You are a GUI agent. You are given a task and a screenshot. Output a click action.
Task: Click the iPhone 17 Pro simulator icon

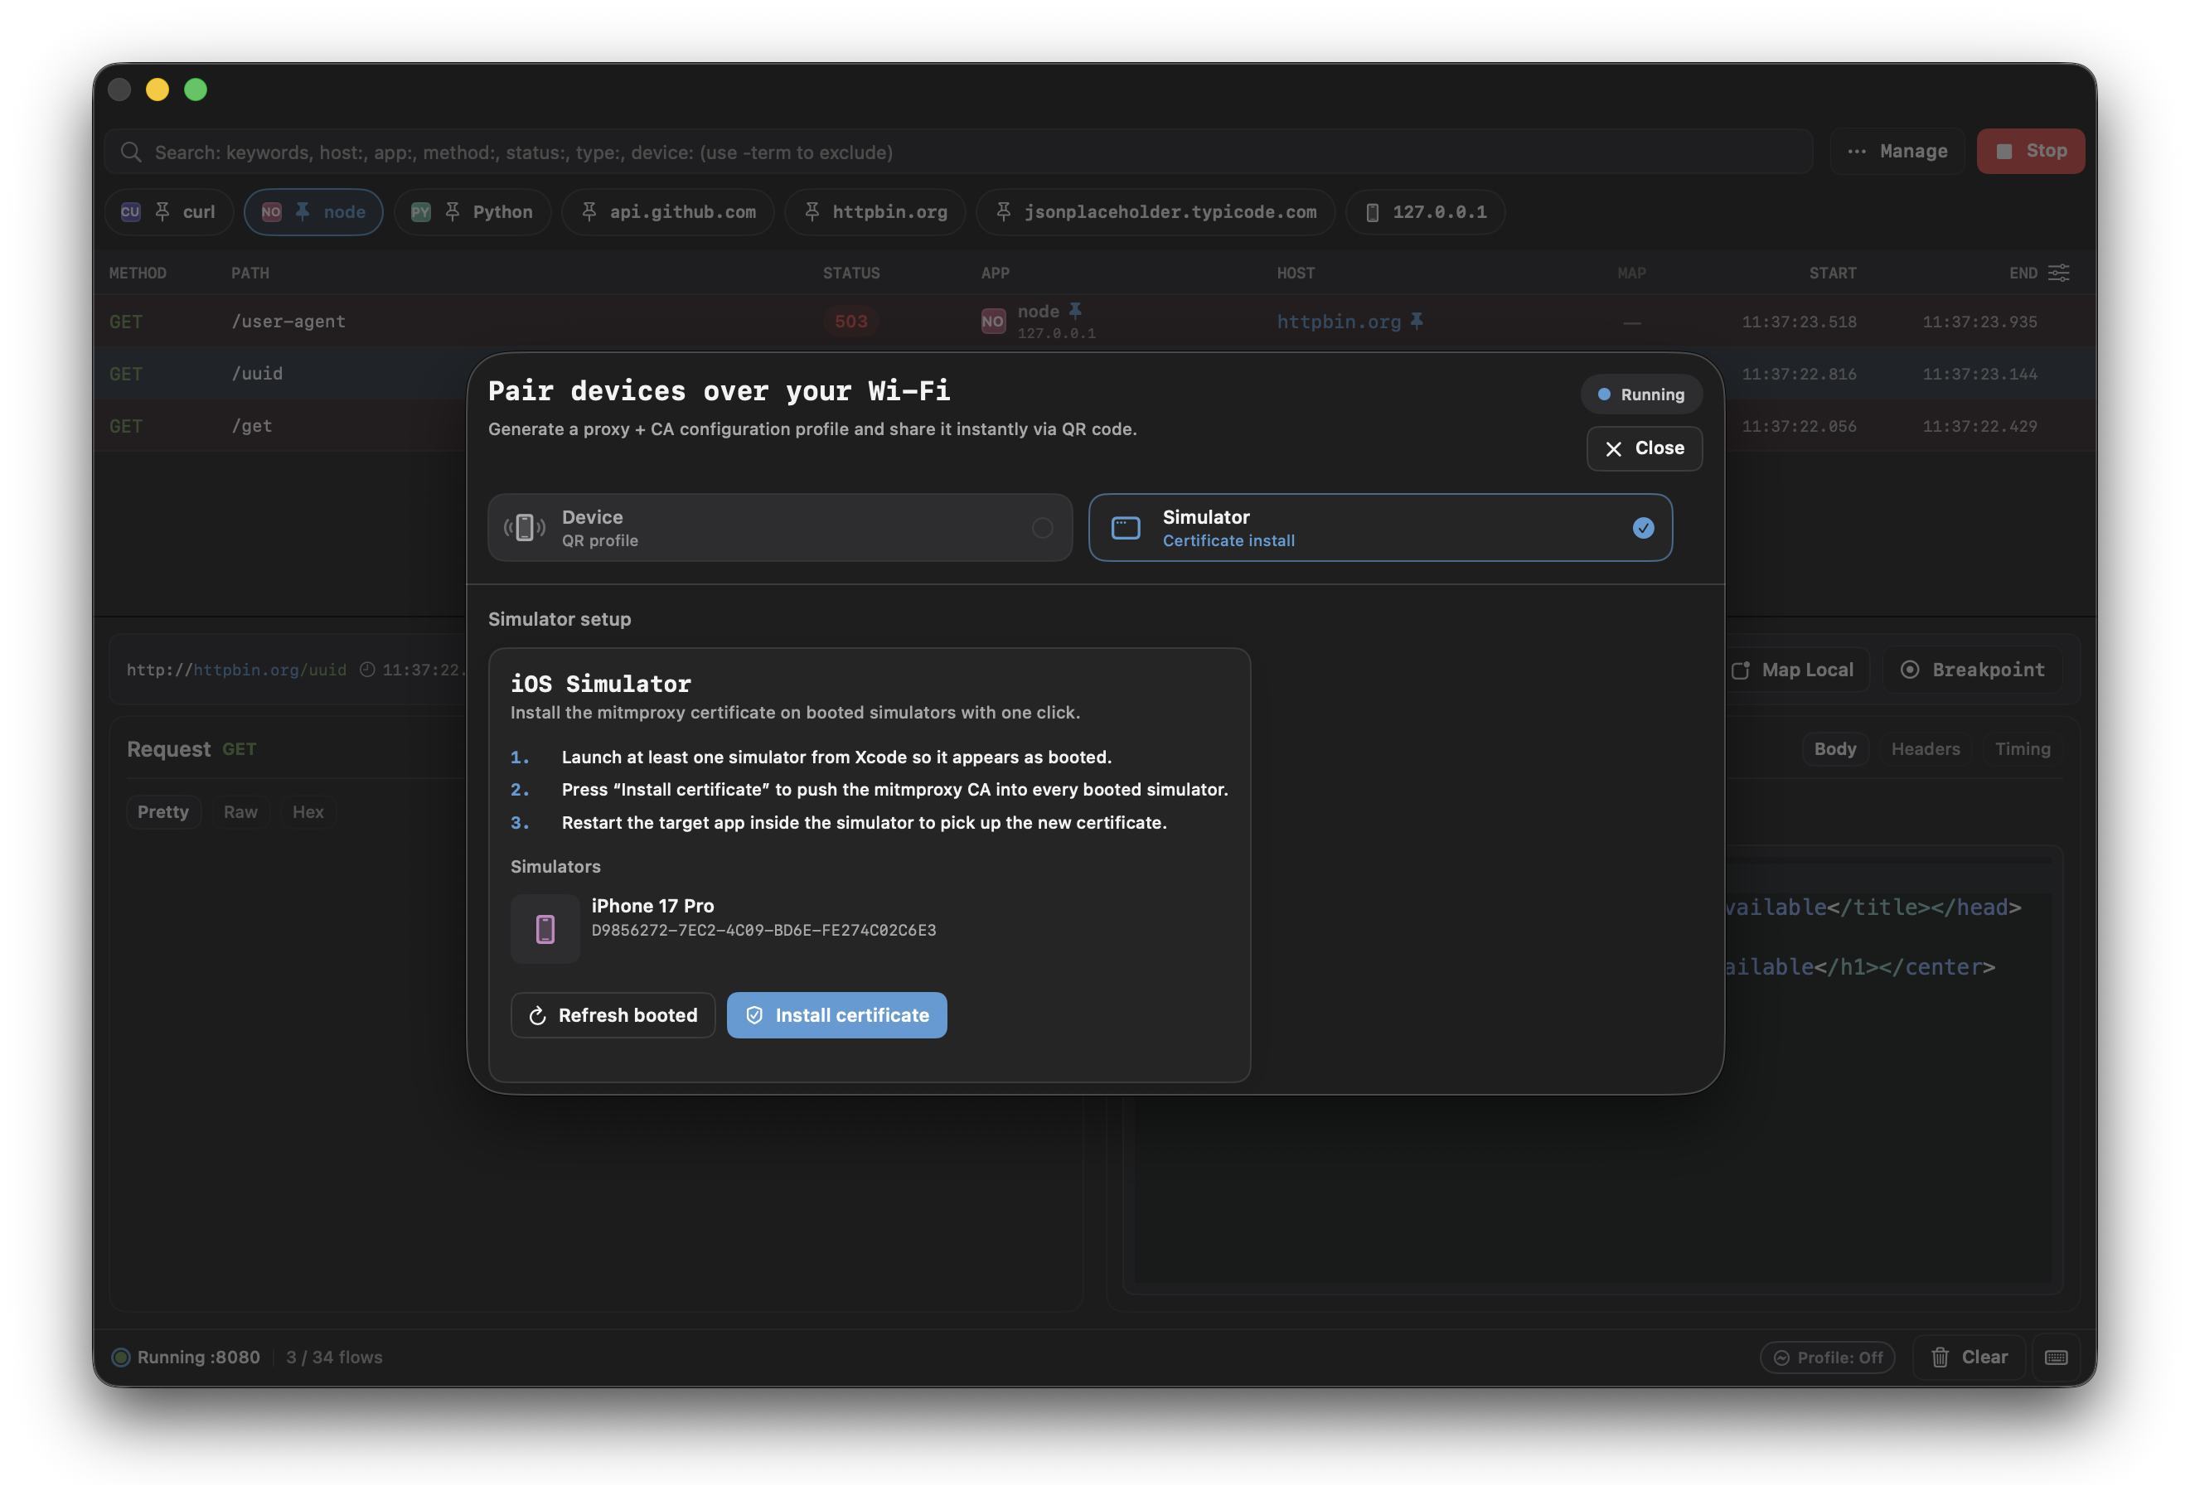545,929
